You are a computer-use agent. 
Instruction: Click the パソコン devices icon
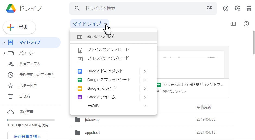point(11,53)
